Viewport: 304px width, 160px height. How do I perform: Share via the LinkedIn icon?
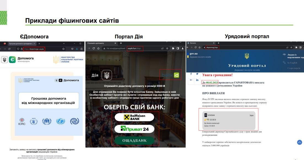tap(197, 80)
